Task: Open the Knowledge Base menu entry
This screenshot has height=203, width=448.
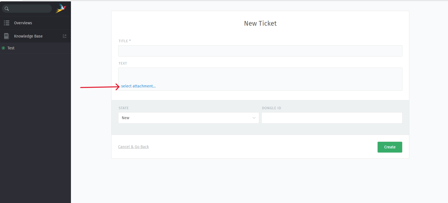Action: click(x=28, y=36)
